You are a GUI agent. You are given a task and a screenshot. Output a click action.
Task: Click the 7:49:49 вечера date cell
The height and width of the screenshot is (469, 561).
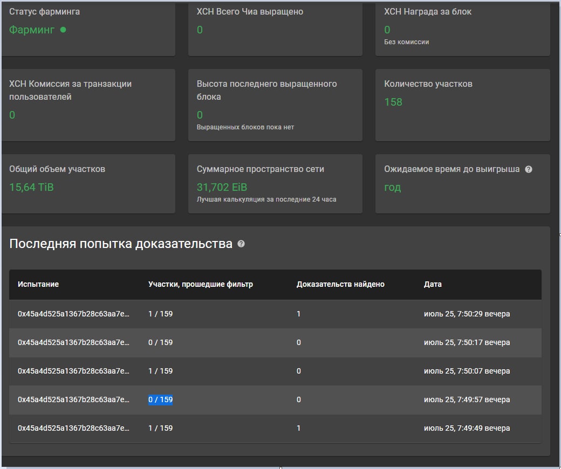coord(467,428)
